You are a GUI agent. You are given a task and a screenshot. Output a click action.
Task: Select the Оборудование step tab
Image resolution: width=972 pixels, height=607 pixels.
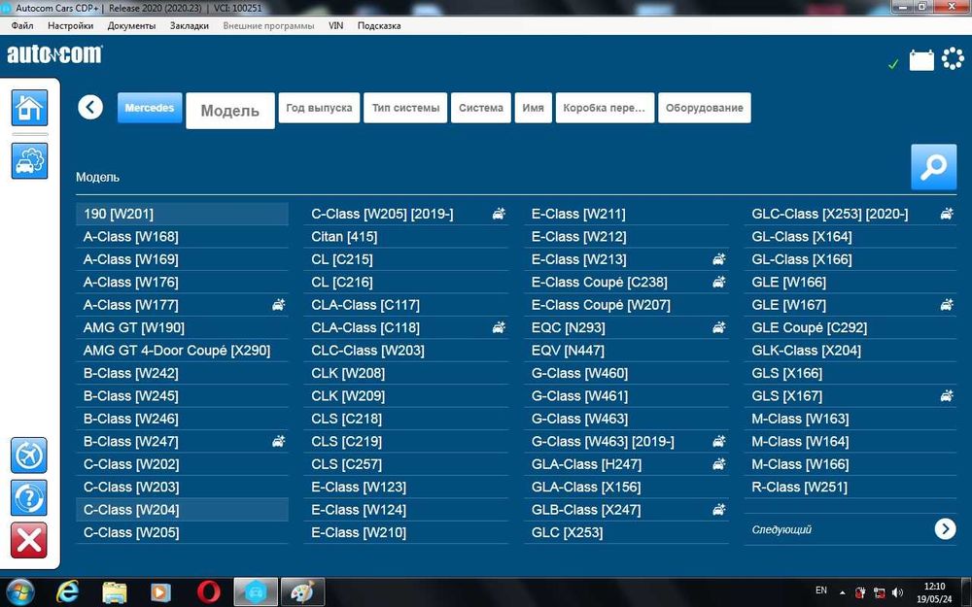click(x=704, y=108)
